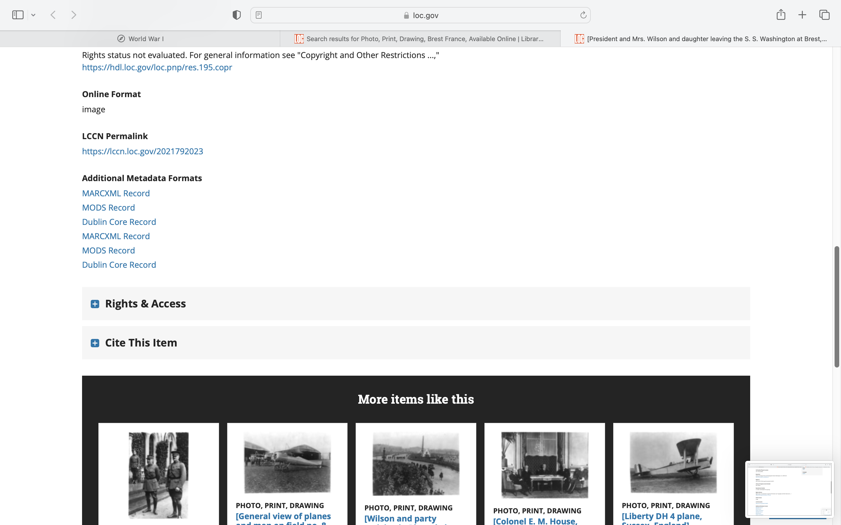
Task: Open the LCCN permalink 2021792023
Action: tap(143, 151)
